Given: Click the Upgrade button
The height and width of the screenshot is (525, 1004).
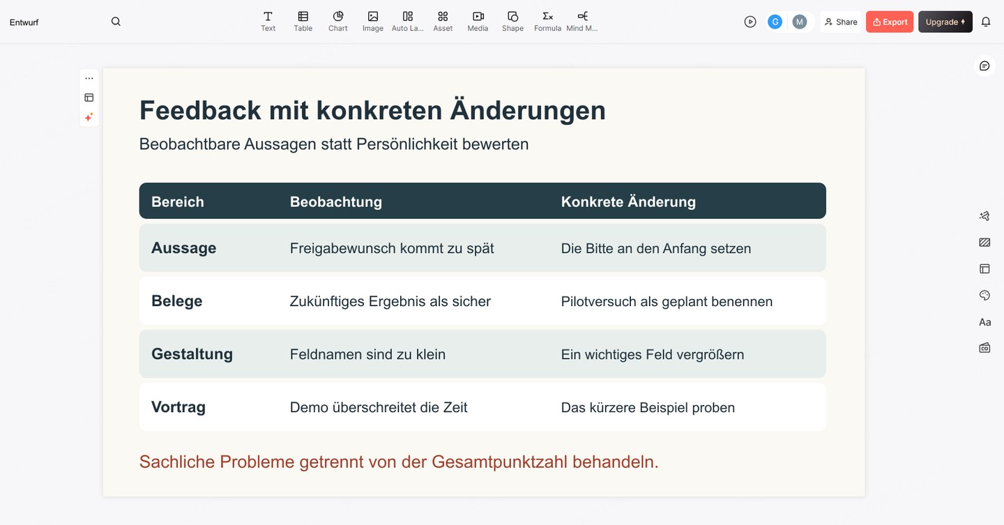Looking at the screenshot, I should (945, 22).
